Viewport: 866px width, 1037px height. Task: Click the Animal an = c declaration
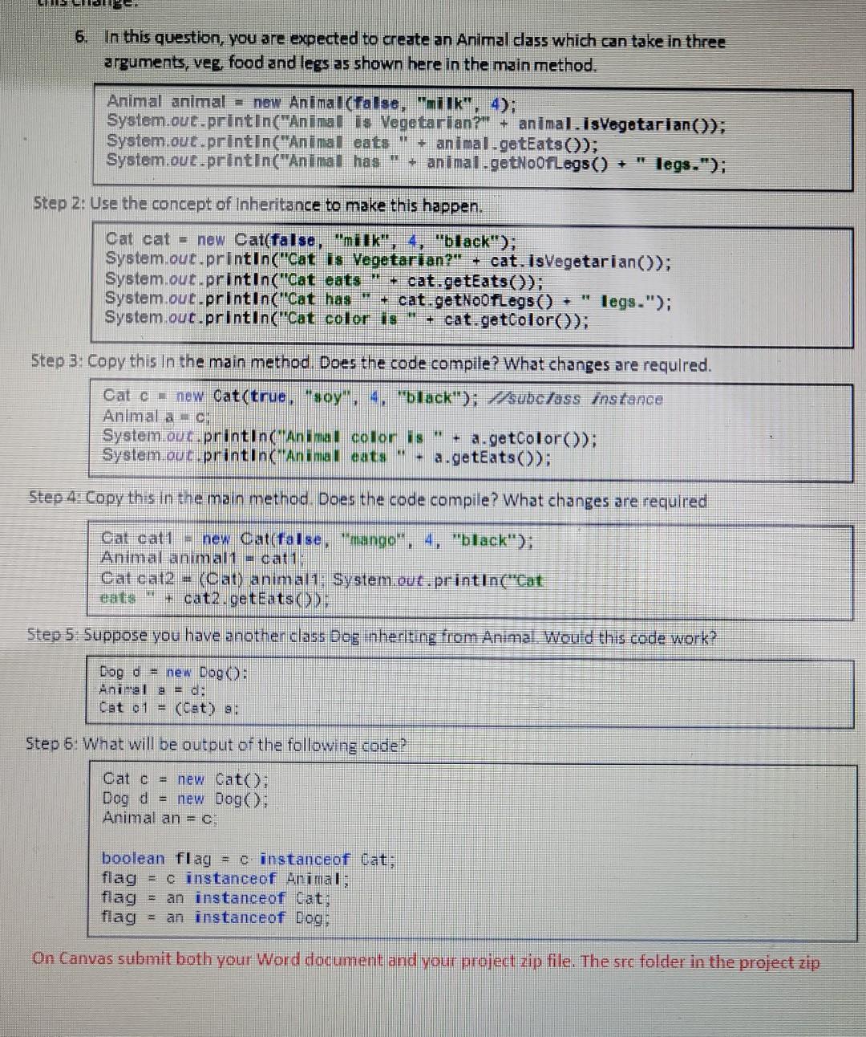[x=160, y=818]
